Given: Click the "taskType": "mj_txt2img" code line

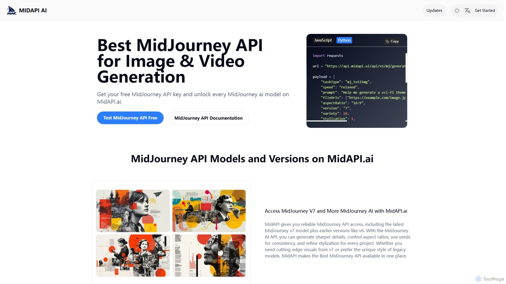Looking at the screenshot, I should pos(346,82).
